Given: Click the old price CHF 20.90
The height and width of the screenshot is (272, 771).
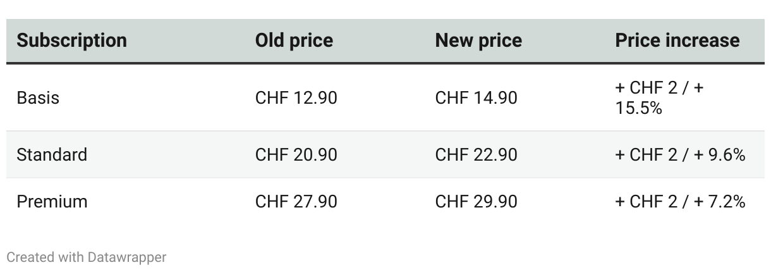Looking at the screenshot, I should click(x=296, y=154).
